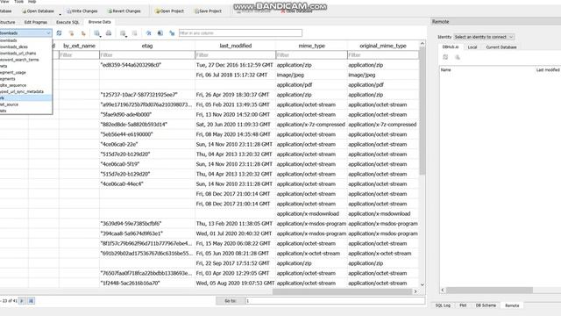Click the clear all filters icon
The height and width of the screenshot is (316, 561).
71,33
